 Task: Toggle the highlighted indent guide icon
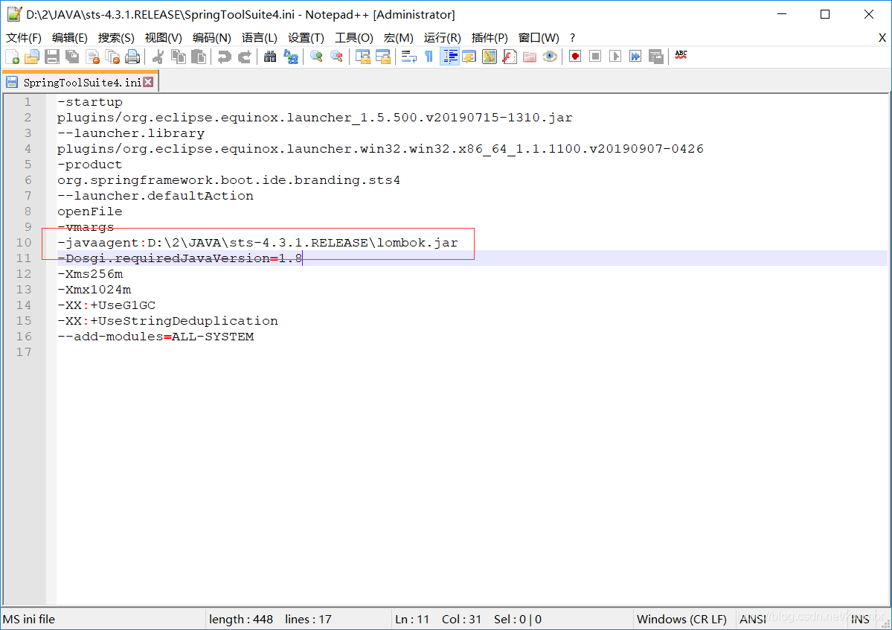[x=449, y=57]
